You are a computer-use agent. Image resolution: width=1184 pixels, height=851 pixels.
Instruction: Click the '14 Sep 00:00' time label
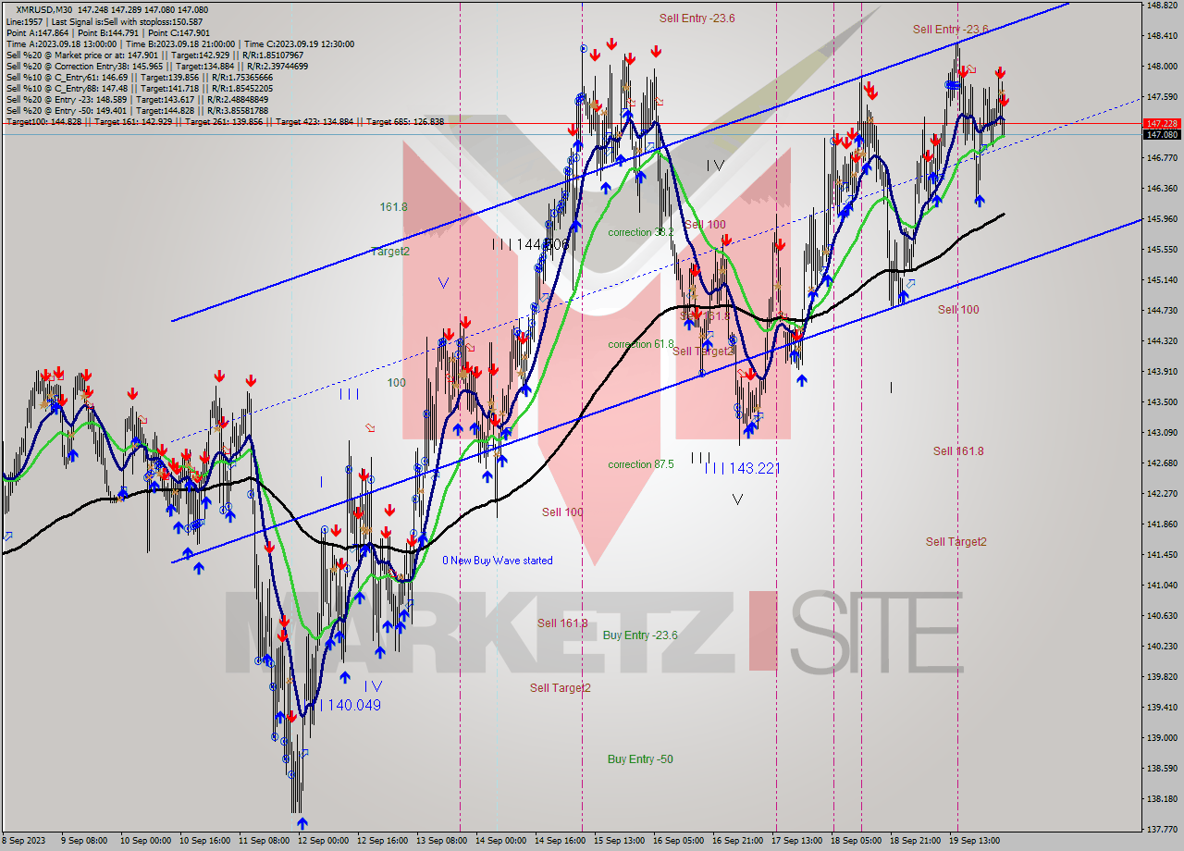501,841
